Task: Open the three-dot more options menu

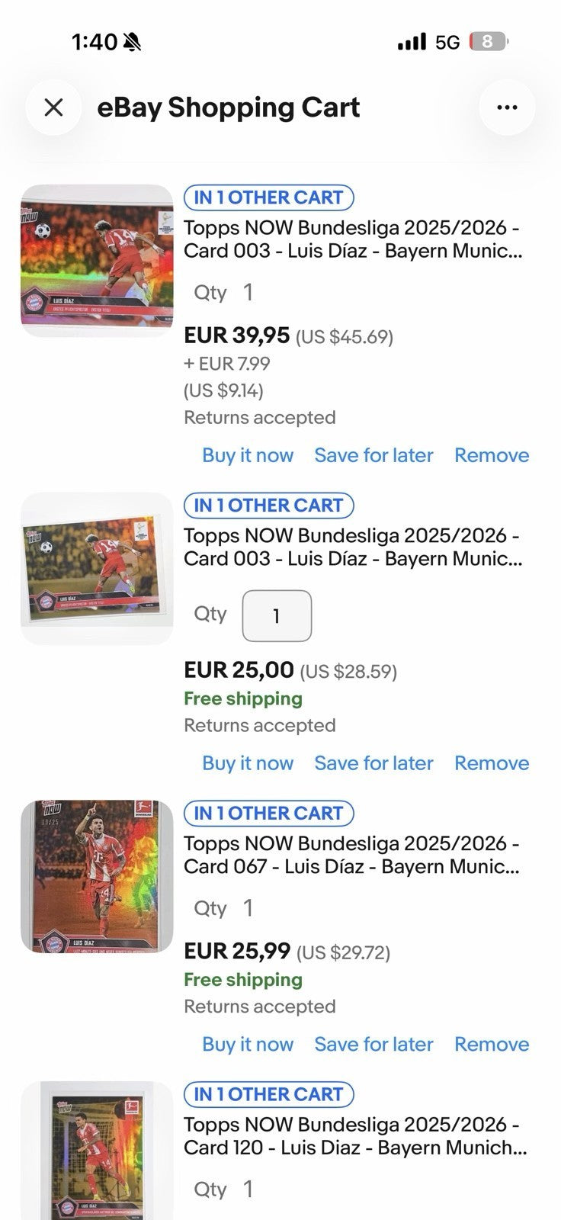Action: [x=507, y=108]
